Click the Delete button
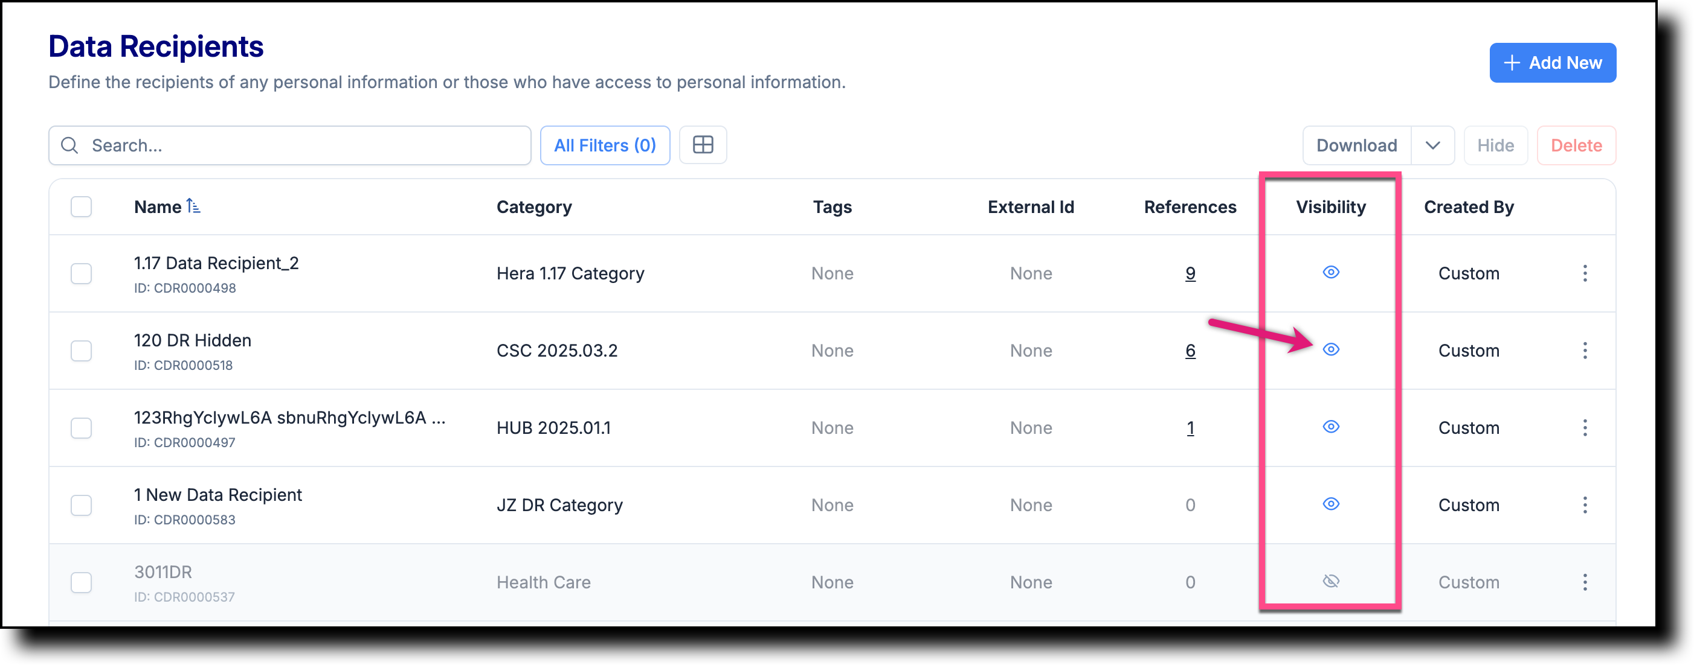This screenshot has height=665, width=1694. click(x=1576, y=145)
